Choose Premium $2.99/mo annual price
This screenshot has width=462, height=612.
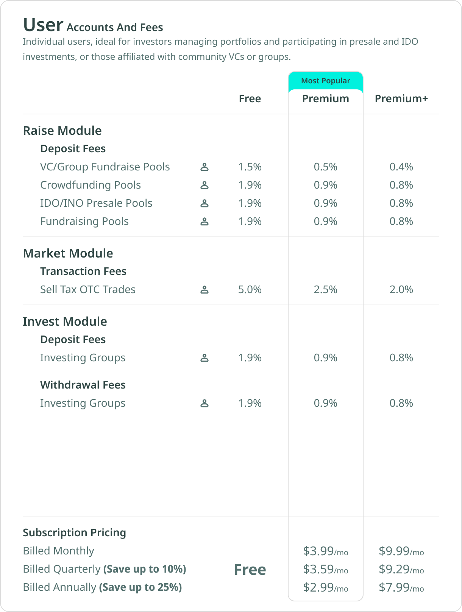(x=326, y=587)
